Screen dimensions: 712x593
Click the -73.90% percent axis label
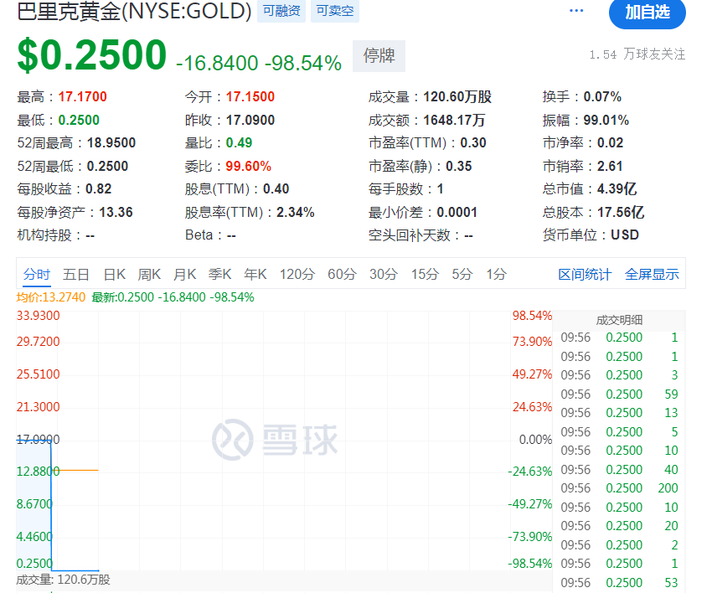pyautogui.click(x=530, y=537)
